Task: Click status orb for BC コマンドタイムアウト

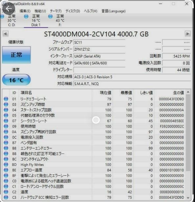Action: pyautogui.click(x=6, y=159)
